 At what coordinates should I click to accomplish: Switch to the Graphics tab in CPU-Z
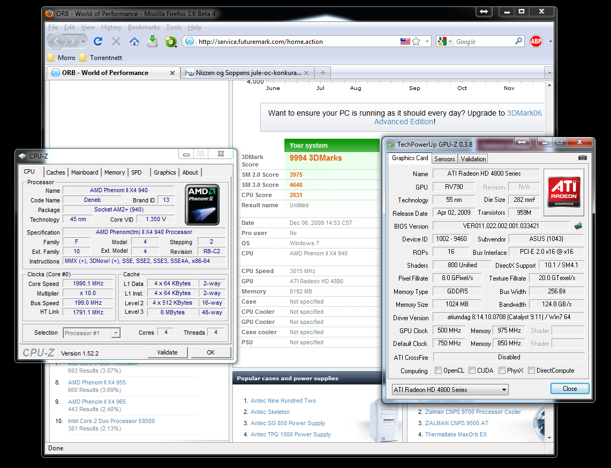[164, 172]
